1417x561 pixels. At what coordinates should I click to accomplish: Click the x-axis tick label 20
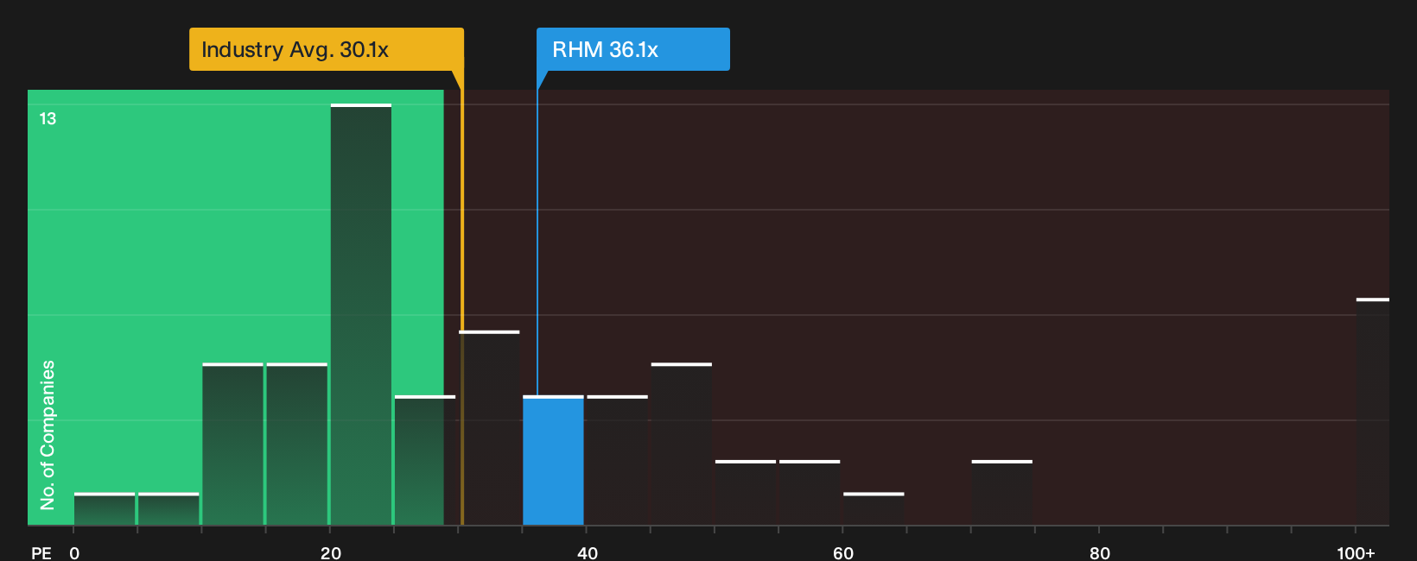click(x=331, y=552)
